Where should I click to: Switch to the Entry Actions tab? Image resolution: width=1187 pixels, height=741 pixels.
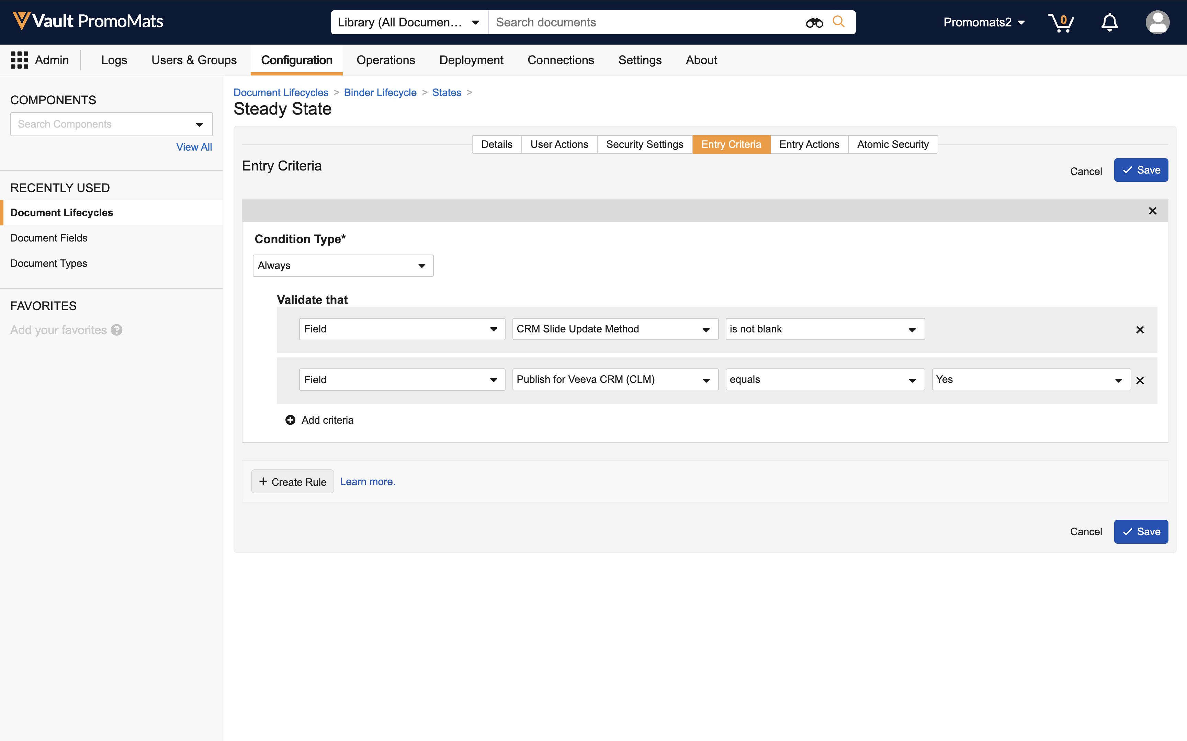tap(809, 144)
